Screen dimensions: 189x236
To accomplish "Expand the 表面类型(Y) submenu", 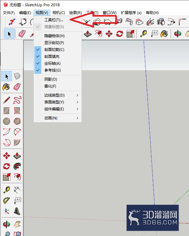I will click(x=58, y=102).
